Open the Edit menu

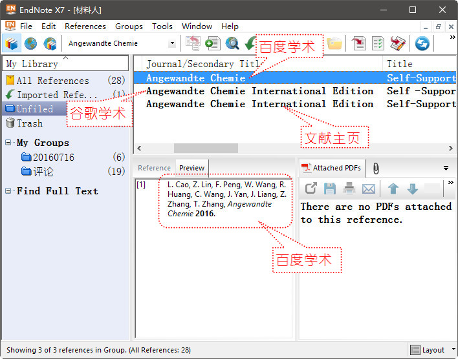(x=49, y=26)
